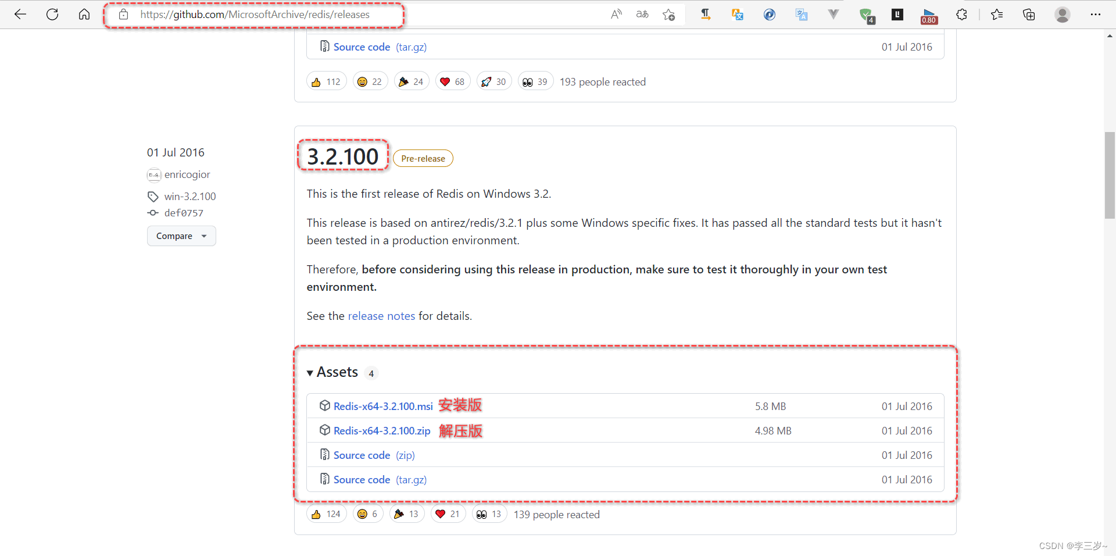Open the browser home page icon

(84, 15)
